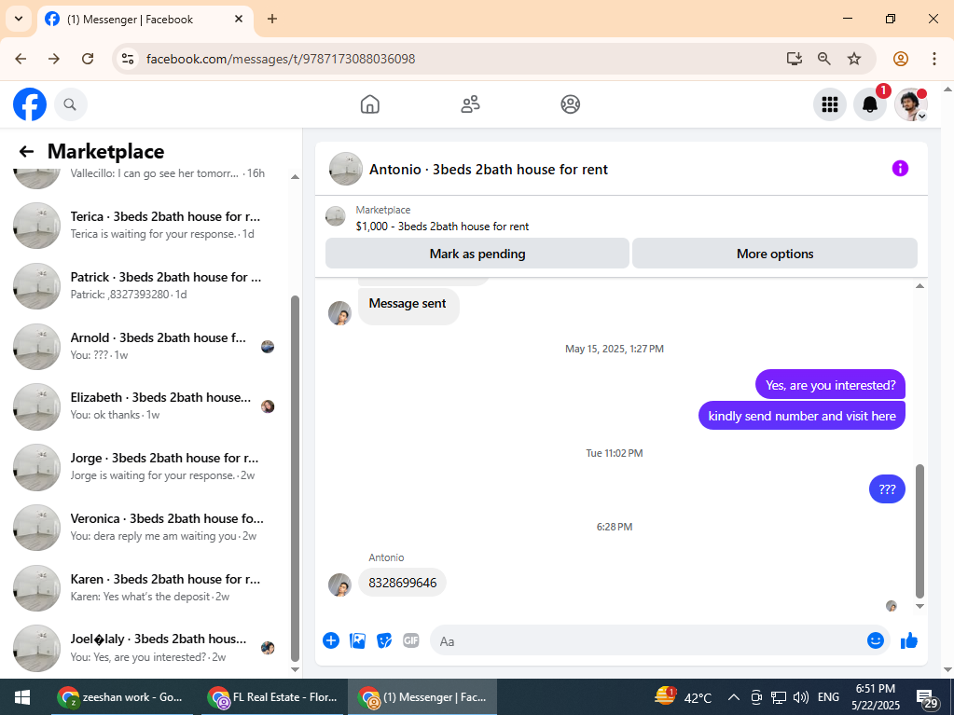Open conversation information purple icon
Image resolution: width=954 pixels, height=715 pixels.
click(900, 169)
